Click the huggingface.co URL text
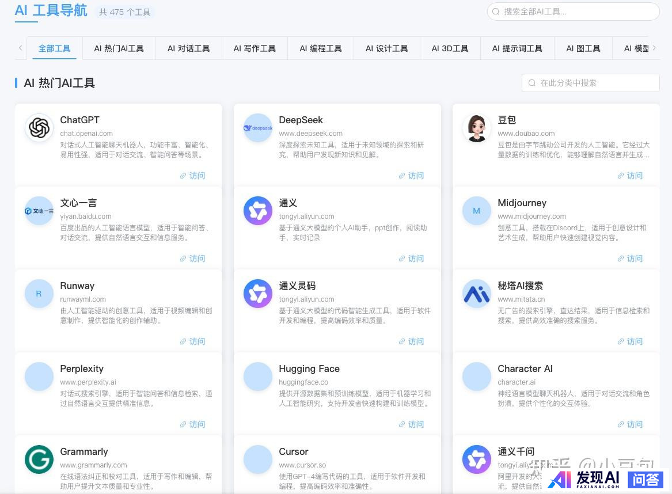 303,382
